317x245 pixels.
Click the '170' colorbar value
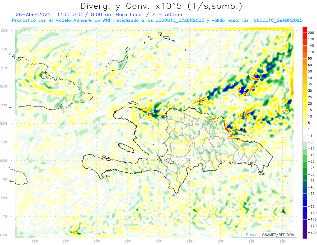(311, 39)
